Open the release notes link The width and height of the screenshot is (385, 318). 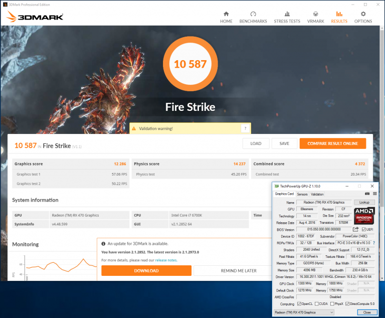click(166, 260)
